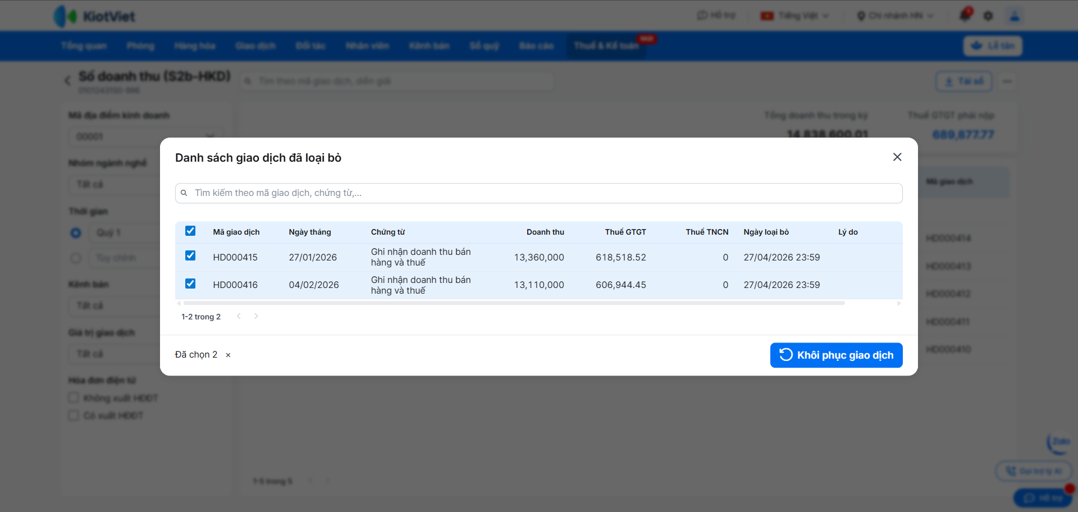Screen dimensions: 1078x512
Task: Open the 'Hỗ trợ' support link in top bar
Action: click(716, 15)
